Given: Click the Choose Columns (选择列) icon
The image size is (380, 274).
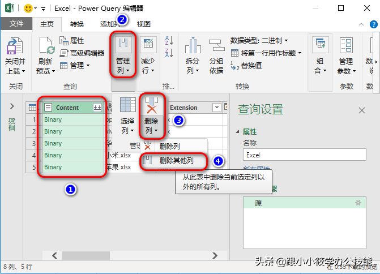Looking at the screenshot, I should click(x=127, y=105).
